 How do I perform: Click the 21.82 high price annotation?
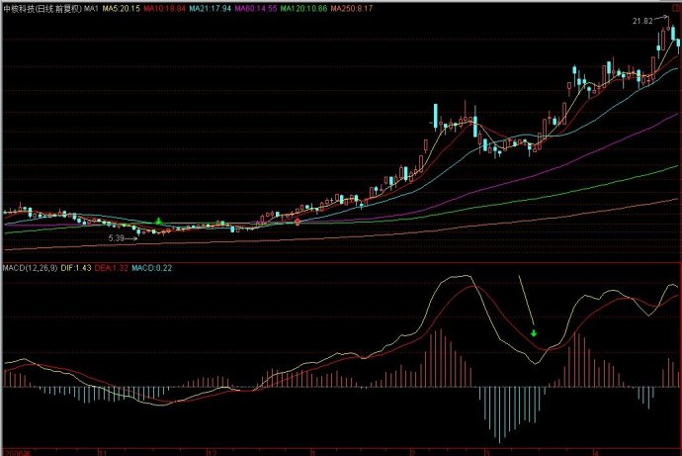(641, 21)
